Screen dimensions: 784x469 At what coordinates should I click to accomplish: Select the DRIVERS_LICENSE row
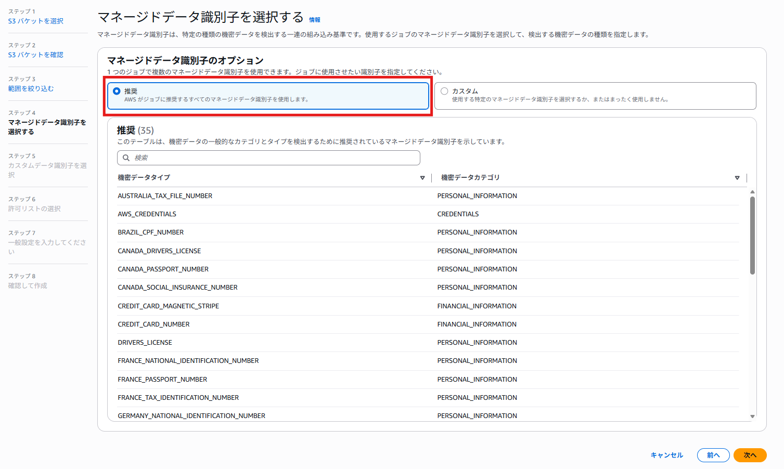pos(428,343)
